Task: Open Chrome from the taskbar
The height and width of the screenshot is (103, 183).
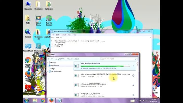Action: click(43, 100)
